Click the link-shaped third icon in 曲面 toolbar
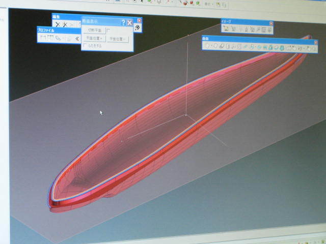The image size is (326, 244). tap(222, 46)
